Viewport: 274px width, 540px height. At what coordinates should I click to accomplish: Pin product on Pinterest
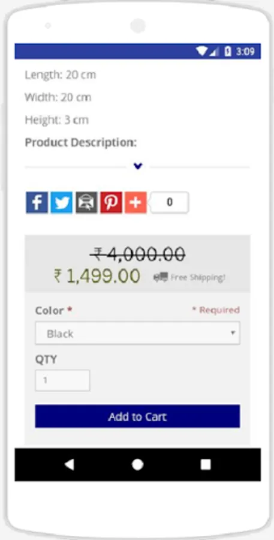[111, 203]
